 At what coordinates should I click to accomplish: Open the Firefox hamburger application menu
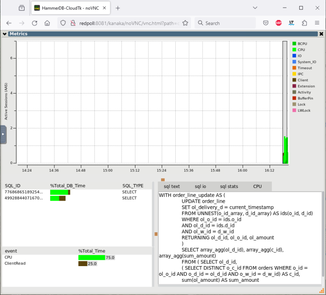(317, 23)
